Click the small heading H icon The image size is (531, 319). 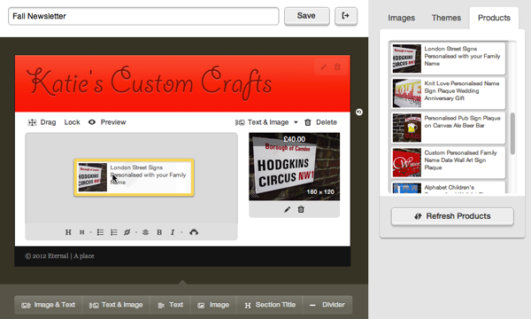click(x=81, y=232)
